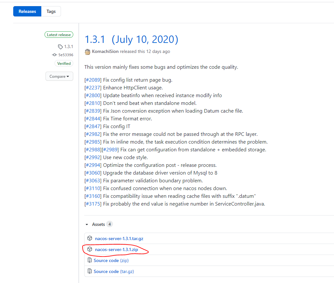Click the Latest release badge

[x=59, y=35]
